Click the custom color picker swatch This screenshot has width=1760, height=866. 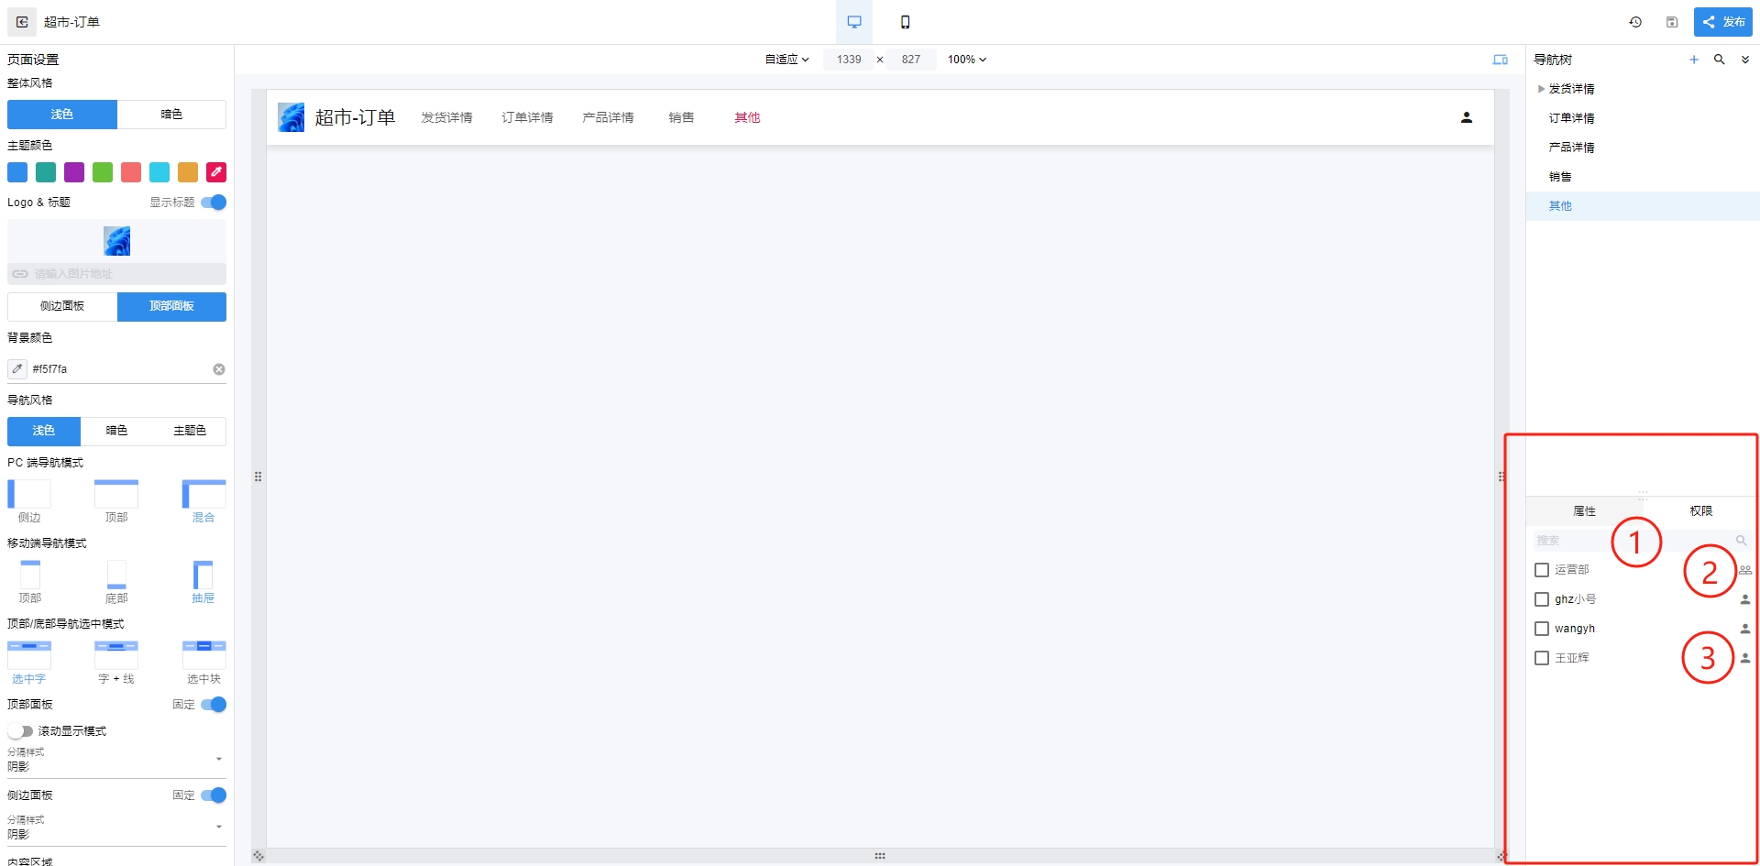pos(216,172)
